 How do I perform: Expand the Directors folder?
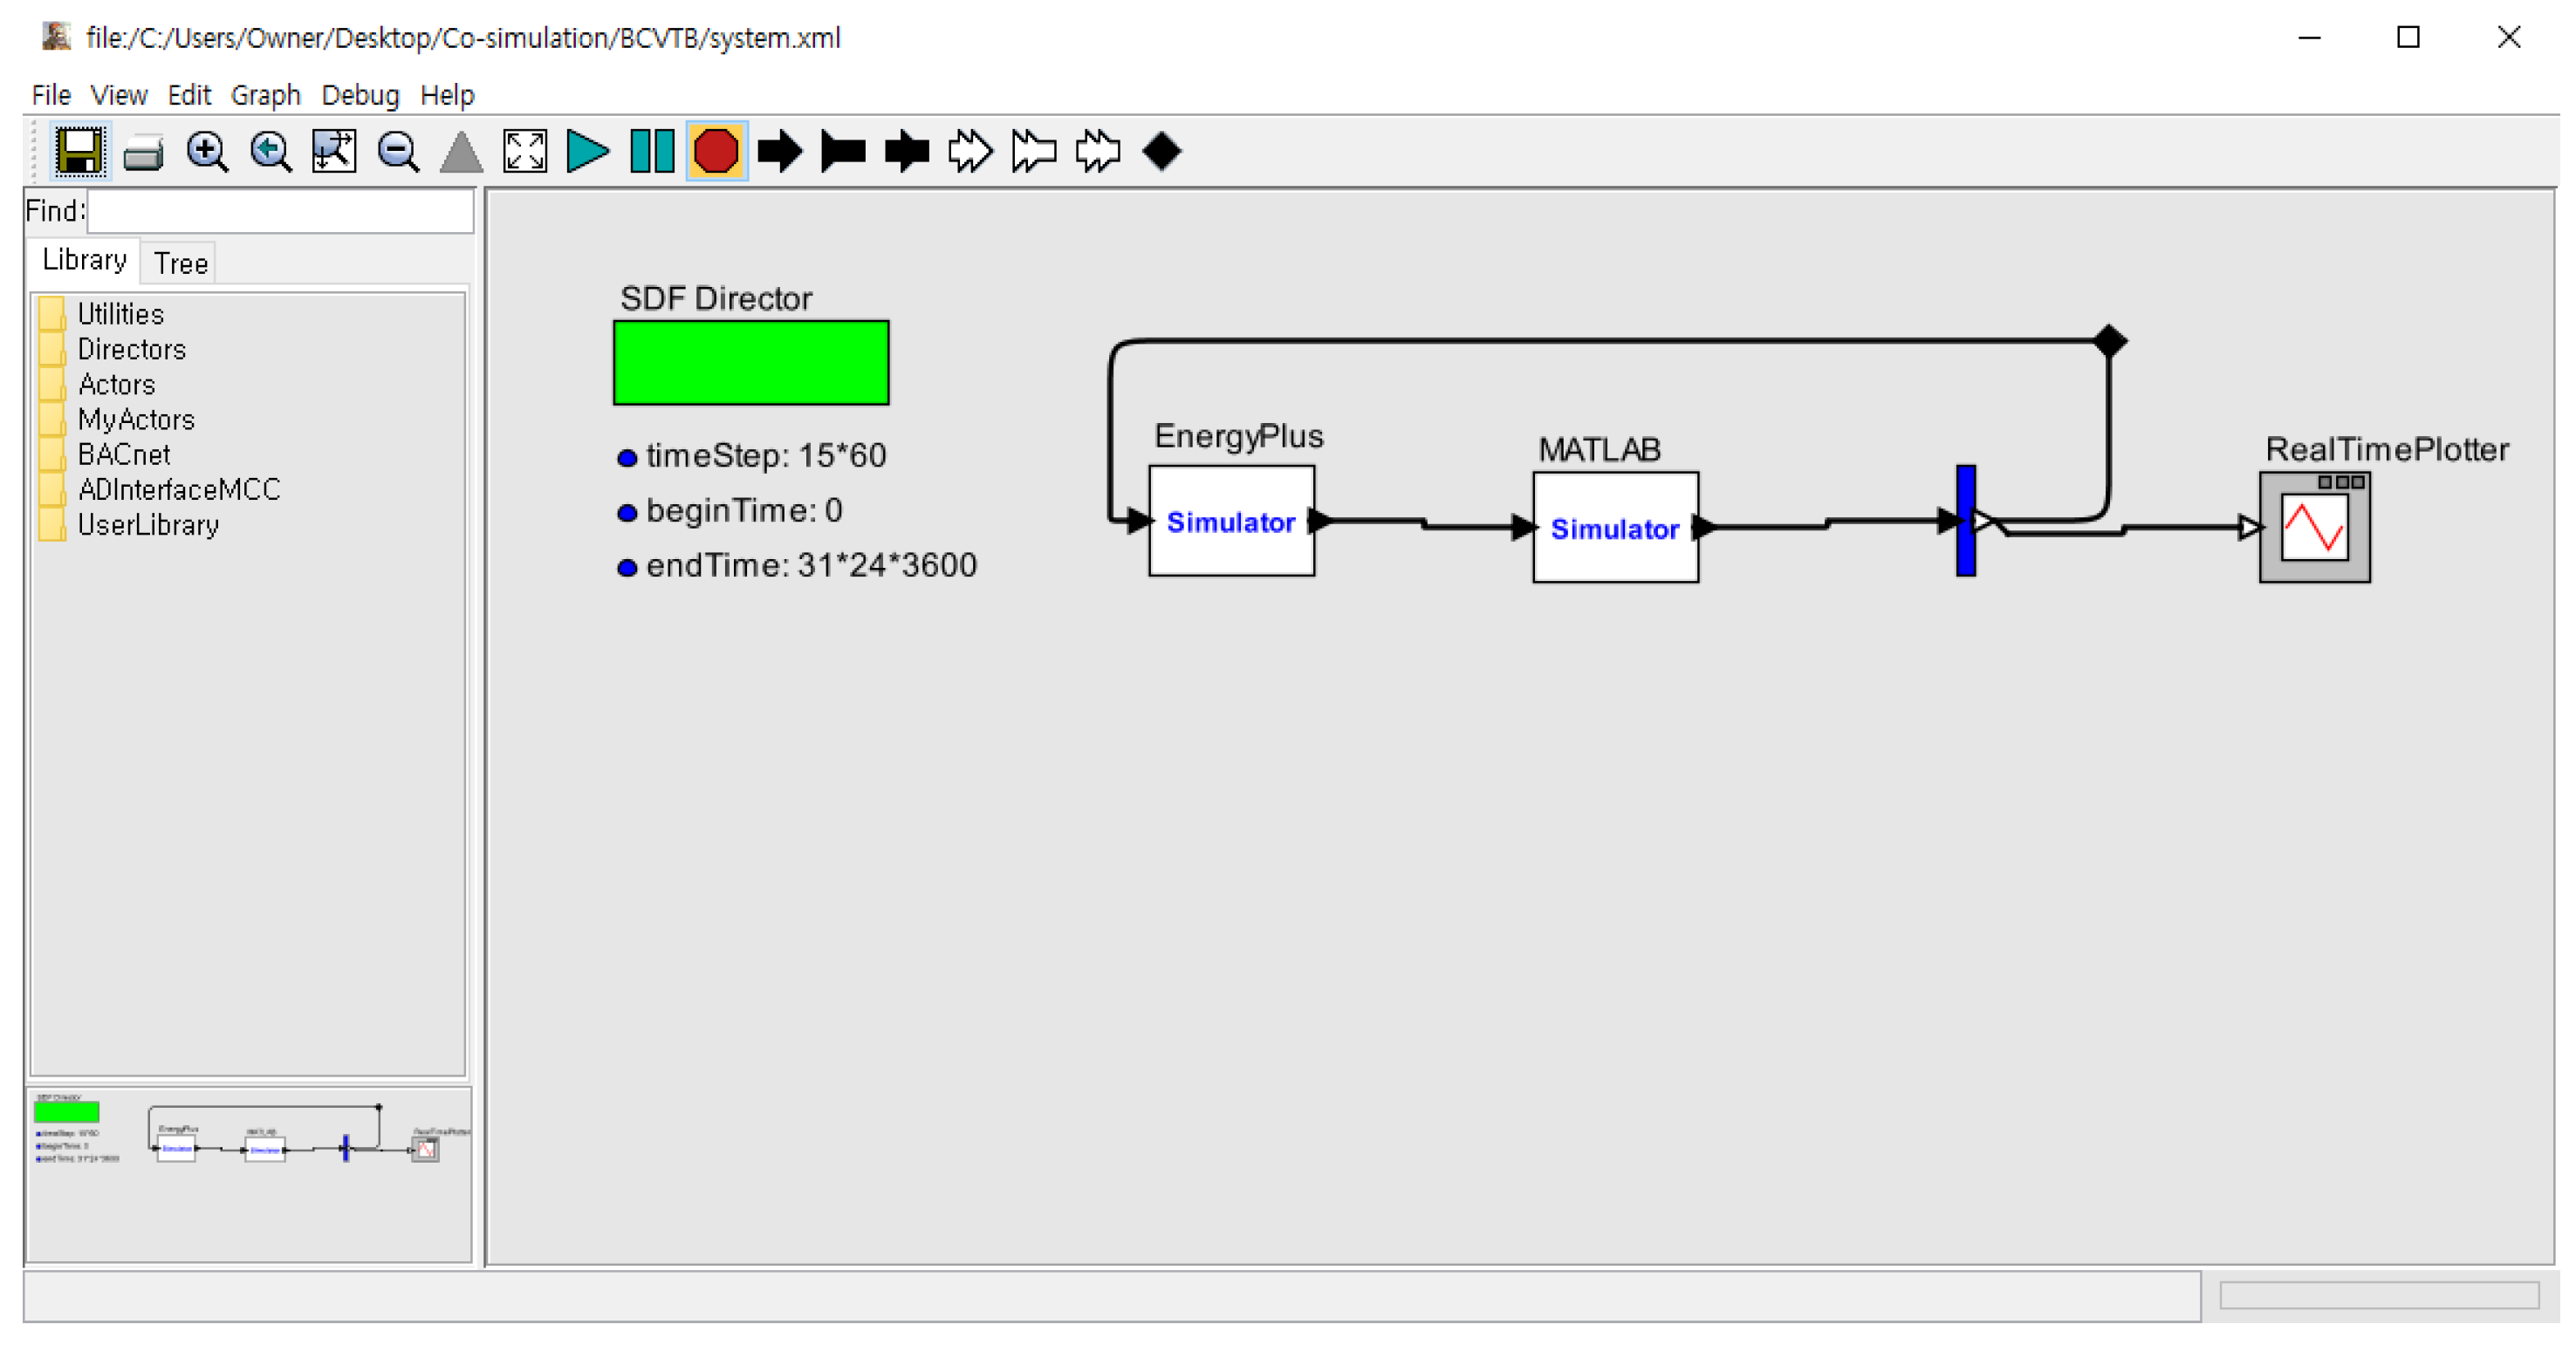point(131,349)
